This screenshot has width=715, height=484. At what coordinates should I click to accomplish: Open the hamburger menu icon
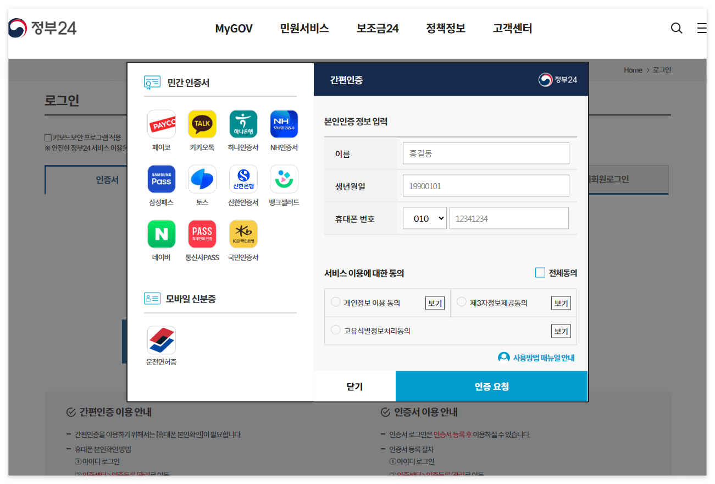702,28
